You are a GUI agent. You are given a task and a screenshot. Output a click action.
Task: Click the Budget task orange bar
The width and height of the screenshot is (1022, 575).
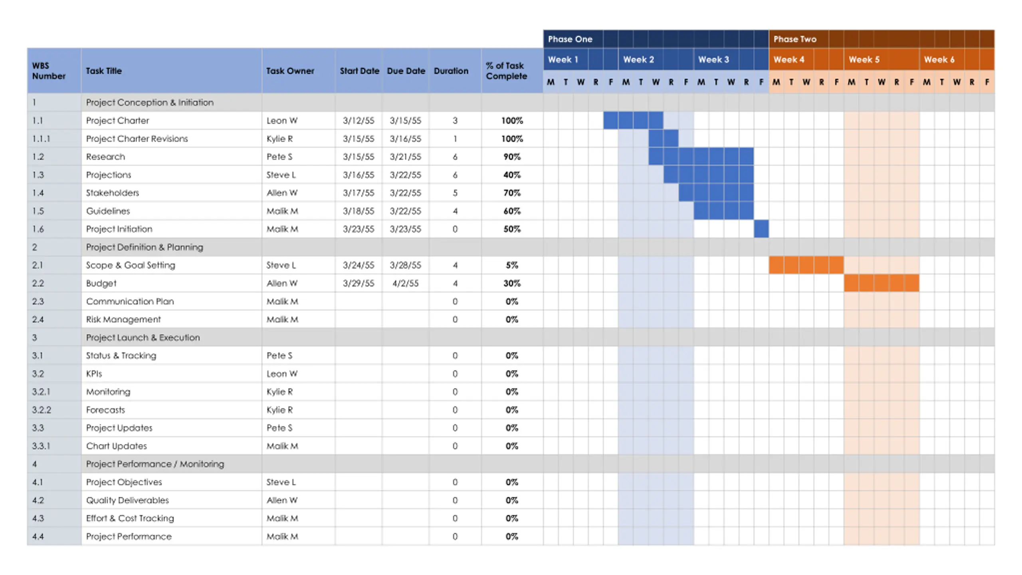(x=881, y=283)
